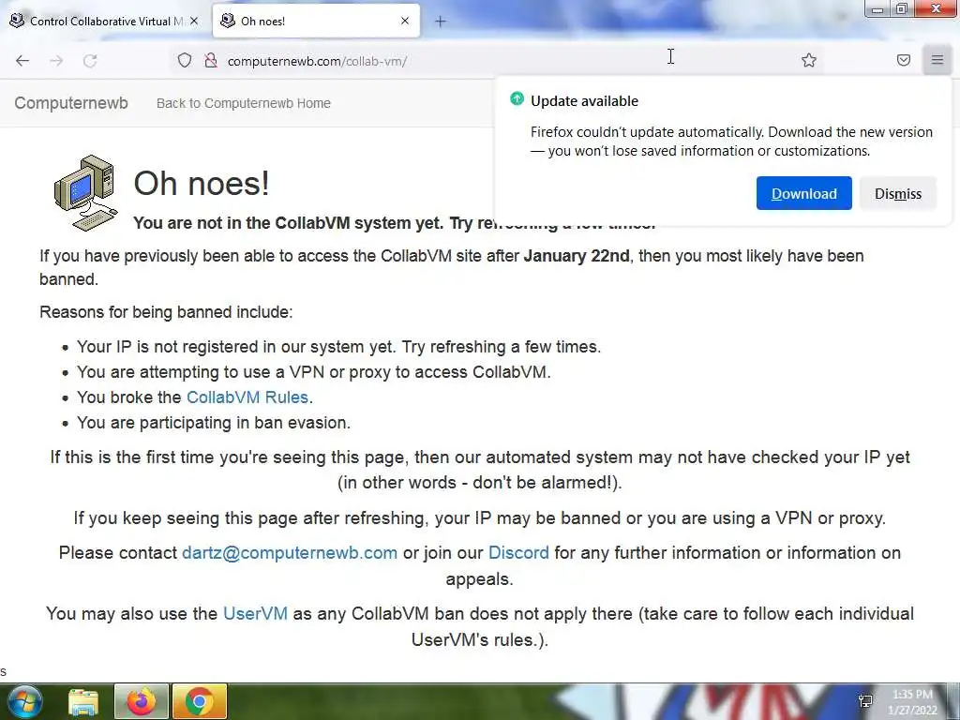The height and width of the screenshot is (720, 960).
Task: Click the 'Update available' notification title
Action: click(x=584, y=101)
